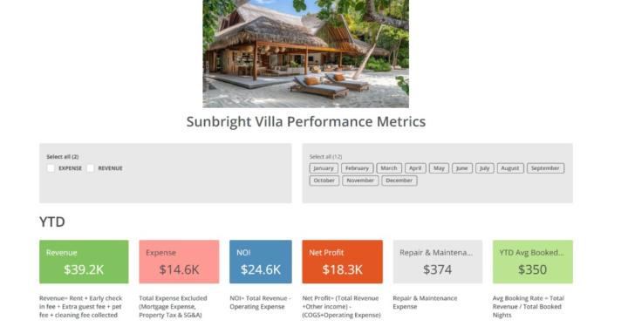
Task: Filter by October
Action: tap(324, 181)
